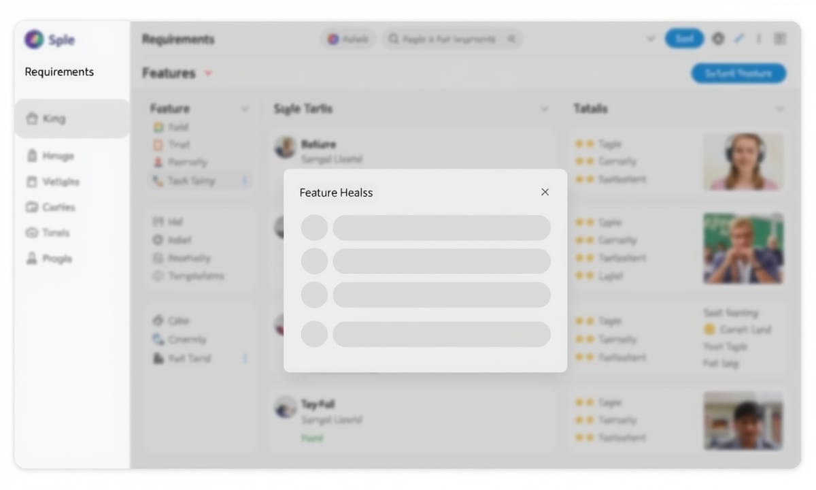Close the Feature Healss dialog

click(545, 193)
